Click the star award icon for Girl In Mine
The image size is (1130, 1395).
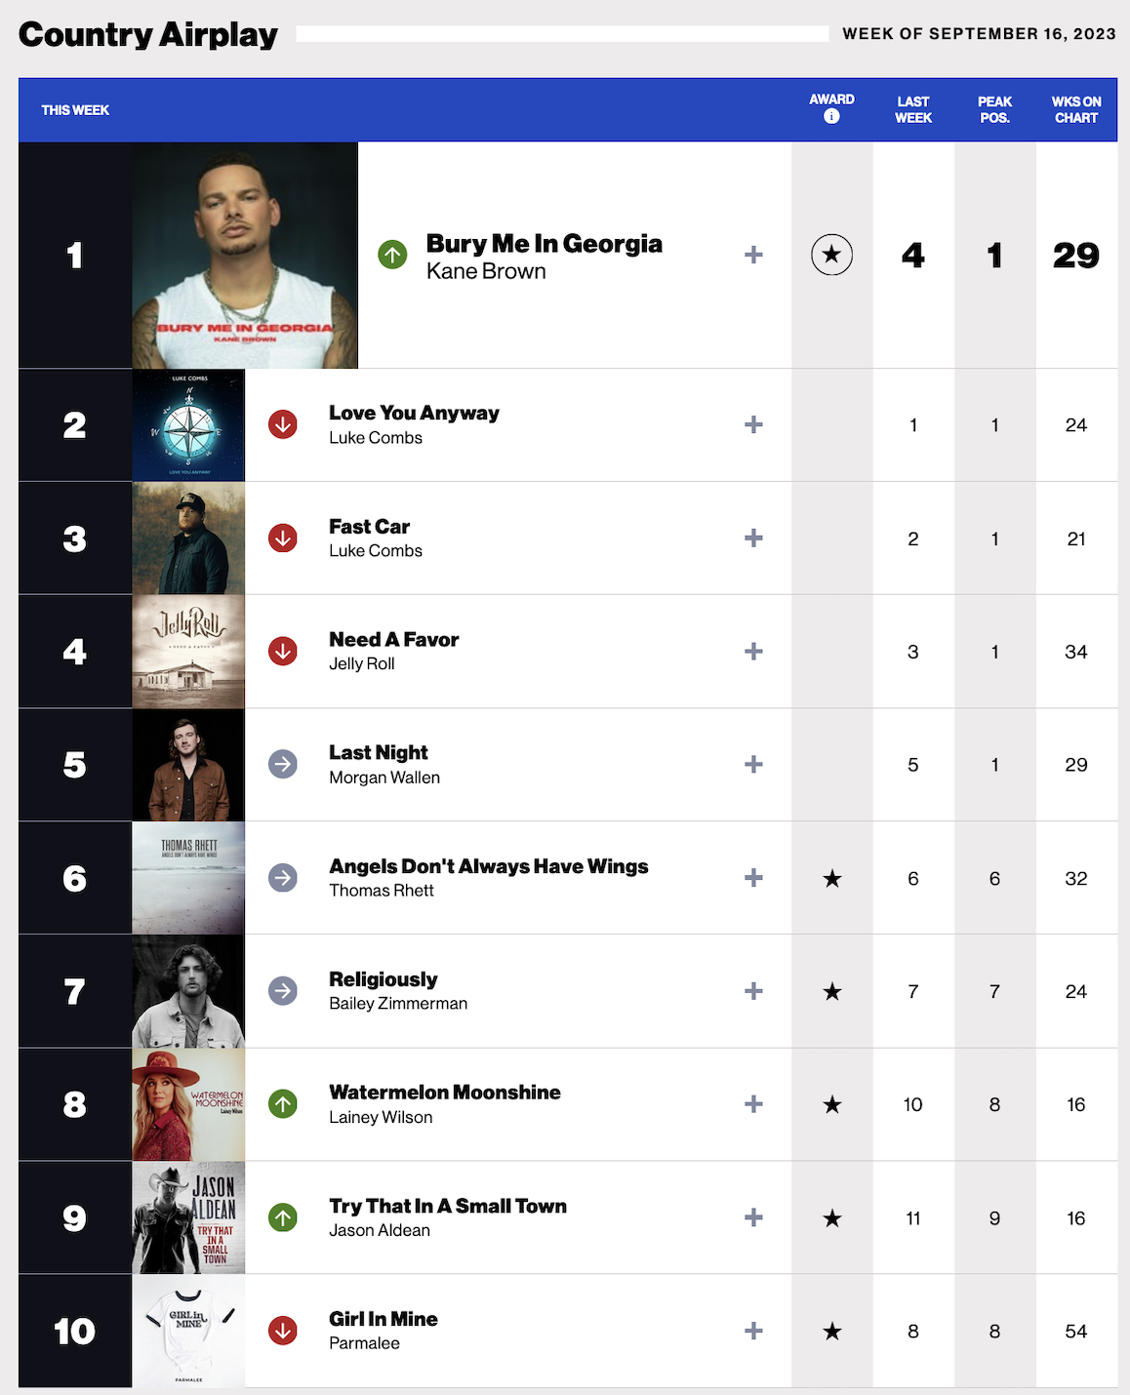pyautogui.click(x=831, y=1331)
